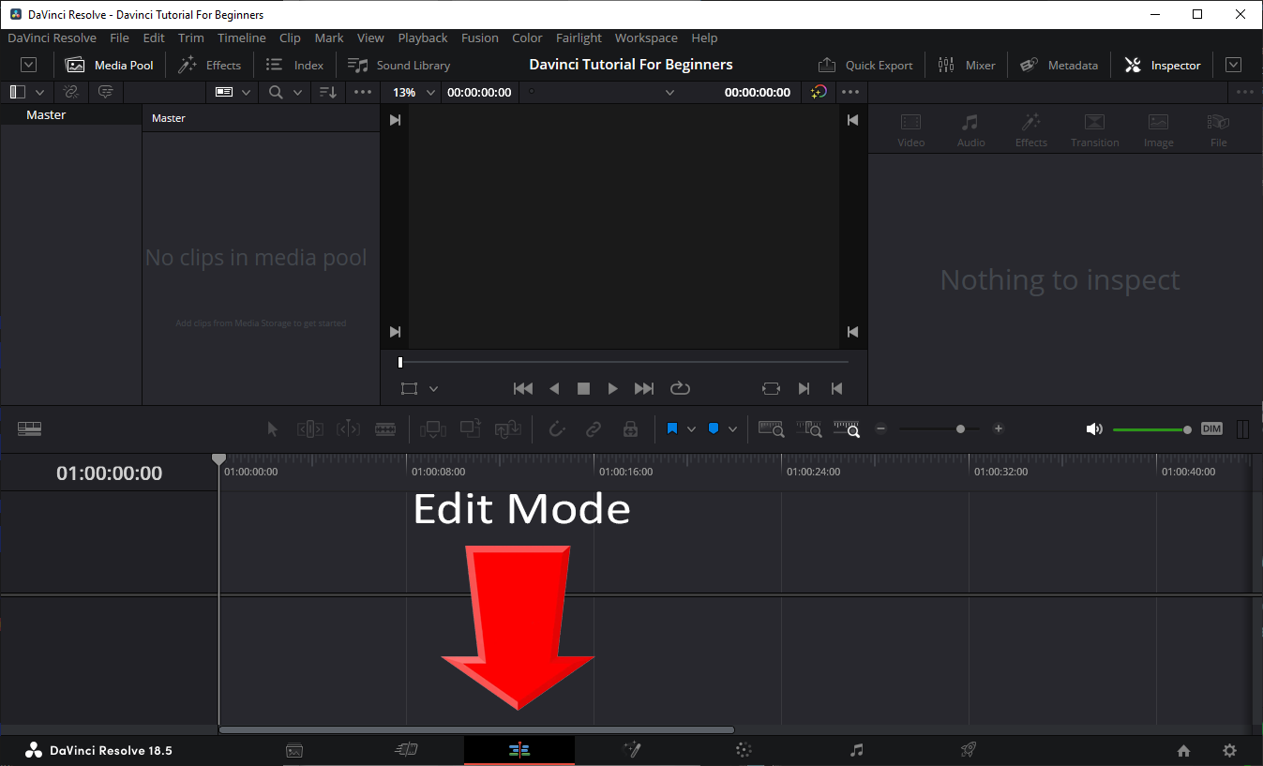1263x766 pixels.
Task: Open the File menu
Action: (119, 38)
